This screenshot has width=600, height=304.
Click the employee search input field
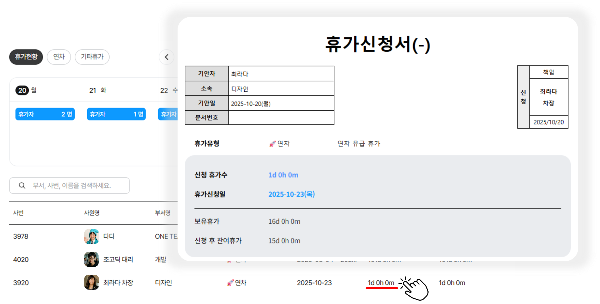(74, 185)
